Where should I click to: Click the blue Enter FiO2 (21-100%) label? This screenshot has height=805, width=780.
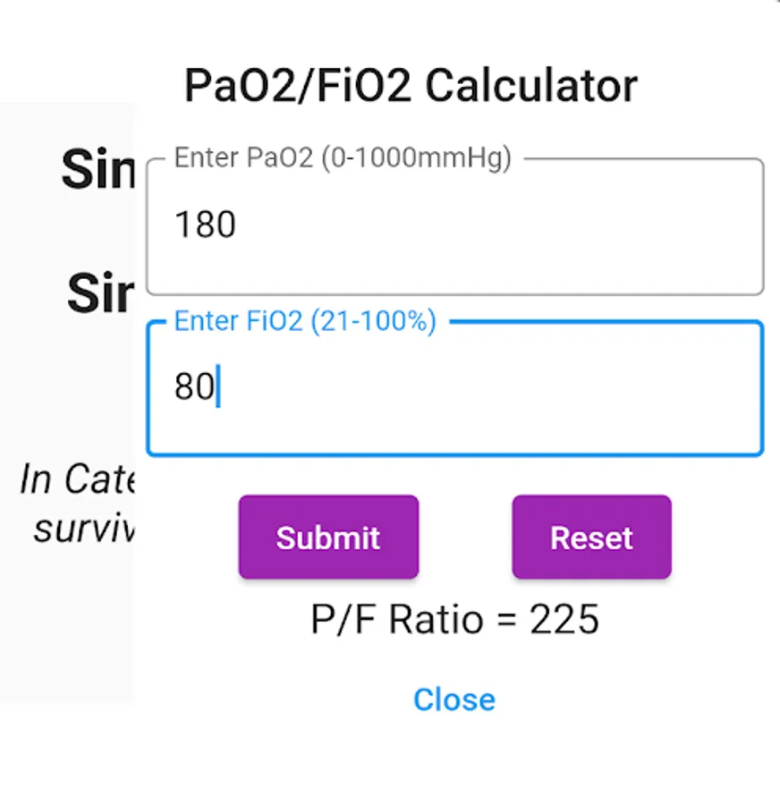coord(305,322)
